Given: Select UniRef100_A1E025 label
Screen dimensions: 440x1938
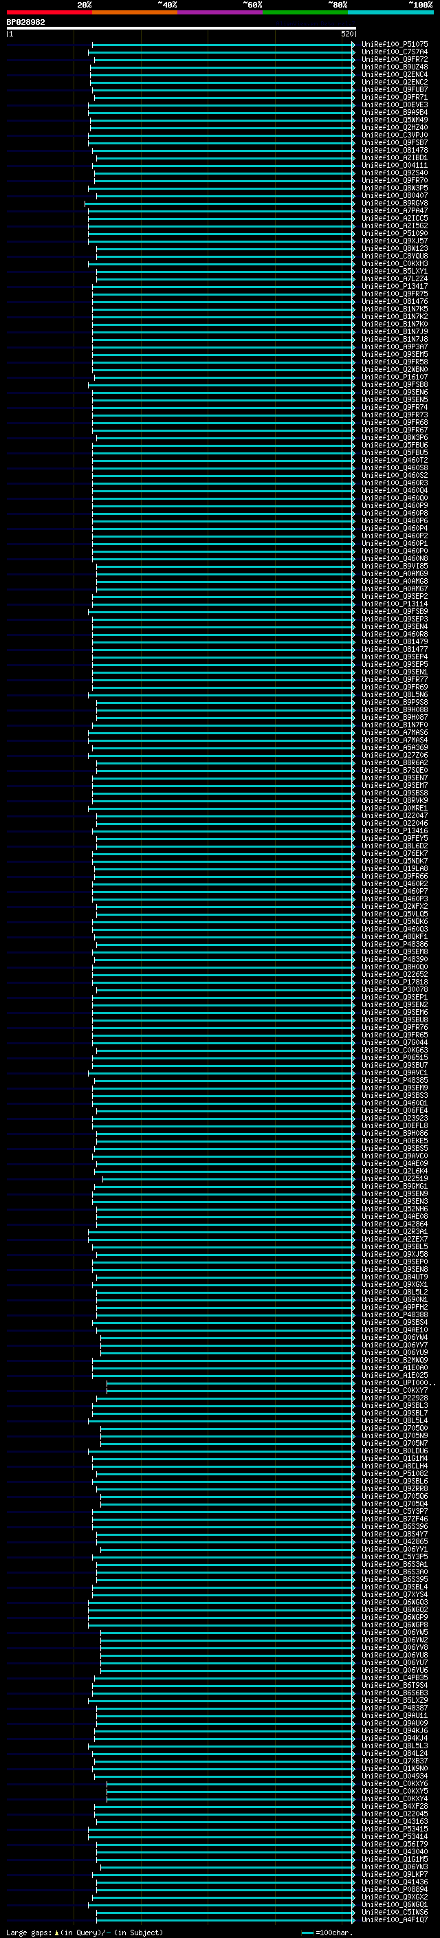Looking at the screenshot, I should [x=394, y=1375].
